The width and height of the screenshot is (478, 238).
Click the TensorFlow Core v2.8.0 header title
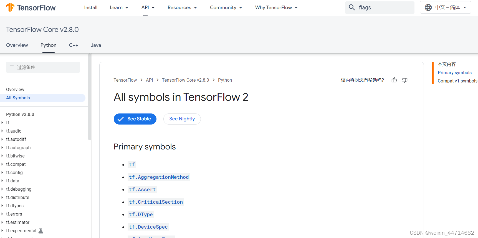42,29
